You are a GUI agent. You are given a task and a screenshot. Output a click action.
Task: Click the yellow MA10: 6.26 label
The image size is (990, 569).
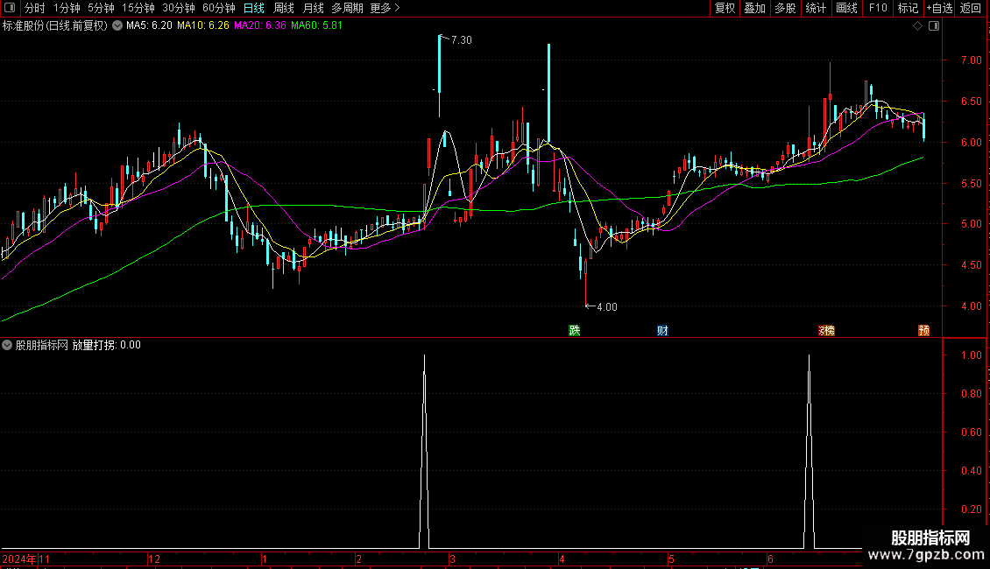202,26
